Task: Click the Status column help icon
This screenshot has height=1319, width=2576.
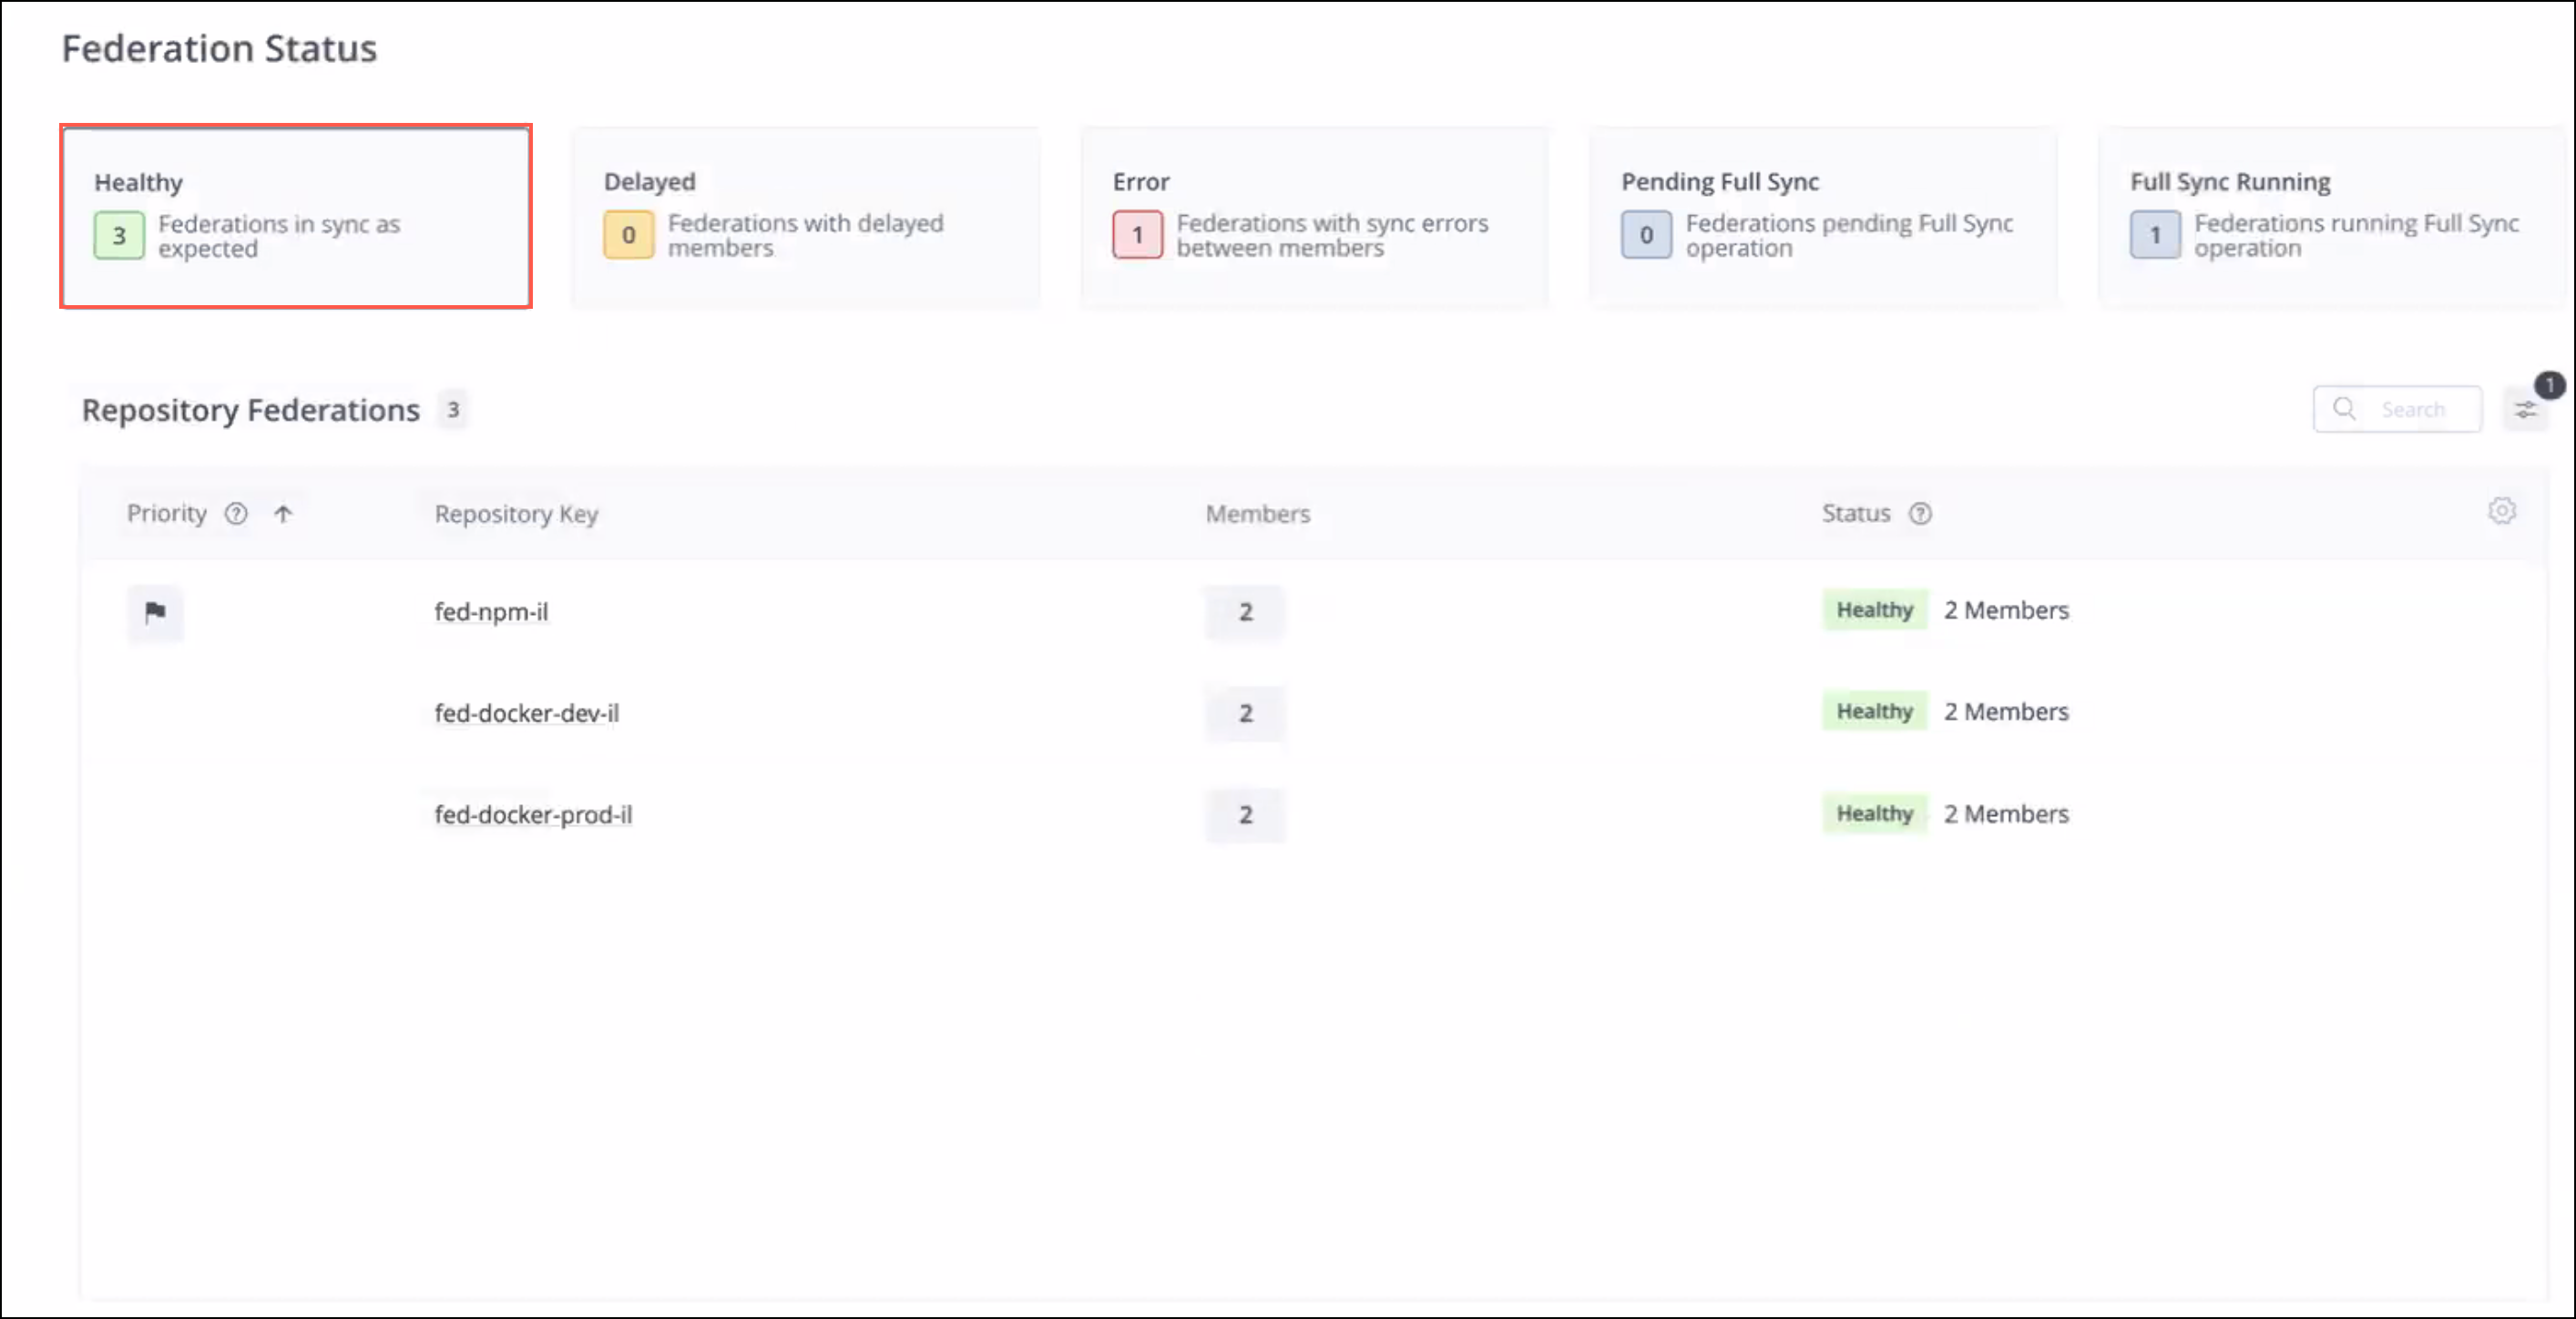Action: point(1919,514)
